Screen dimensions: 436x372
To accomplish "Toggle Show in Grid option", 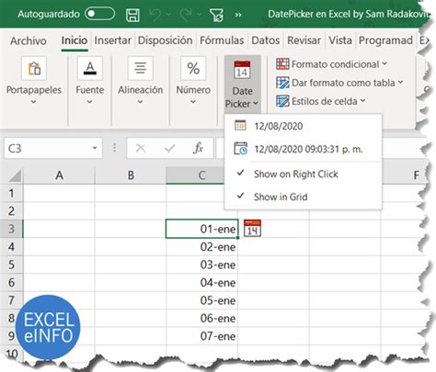I will click(304, 197).
